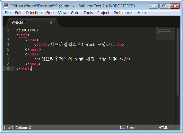Click the opening html tag on line 2
183x133 pixels.
pyautogui.click(x=23, y=35)
